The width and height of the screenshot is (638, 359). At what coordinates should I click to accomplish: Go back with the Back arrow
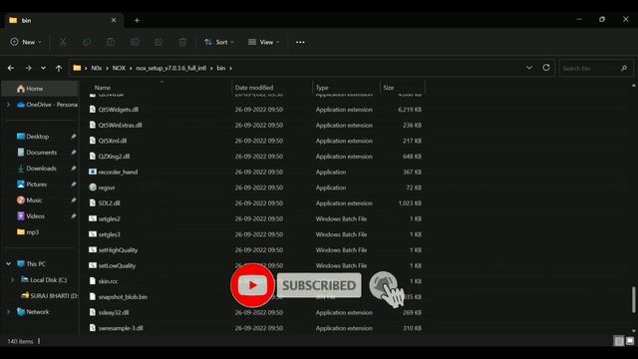[x=11, y=68]
